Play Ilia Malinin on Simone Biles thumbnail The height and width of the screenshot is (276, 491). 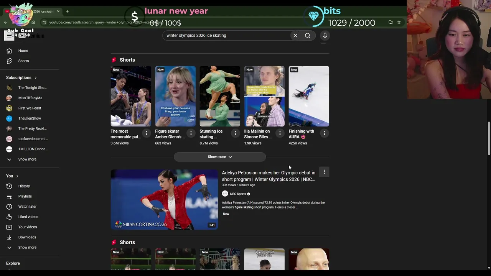pos(264,96)
